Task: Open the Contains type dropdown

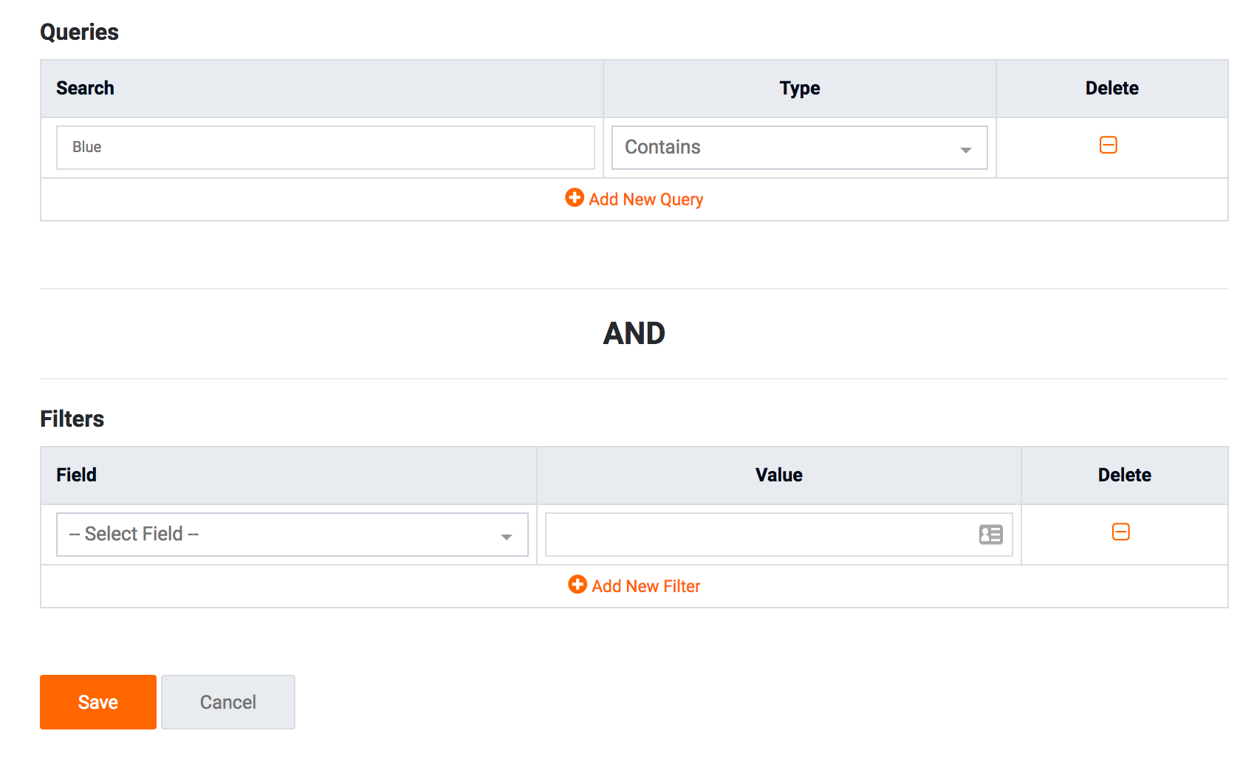Action: [x=799, y=148]
